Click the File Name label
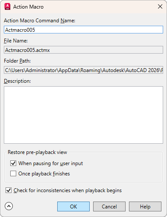This screenshot has width=167, height=217. click(x=16, y=41)
